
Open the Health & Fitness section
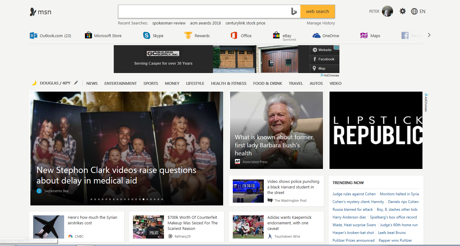[x=229, y=83]
